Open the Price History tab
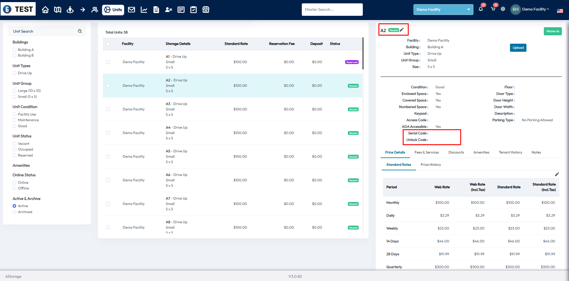 [x=431, y=165]
